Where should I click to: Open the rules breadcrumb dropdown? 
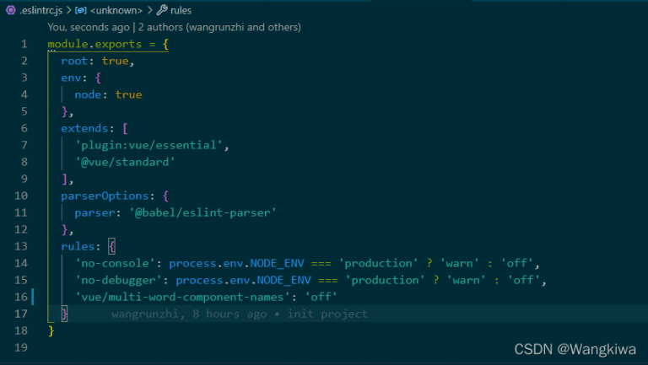pyautogui.click(x=181, y=11)
